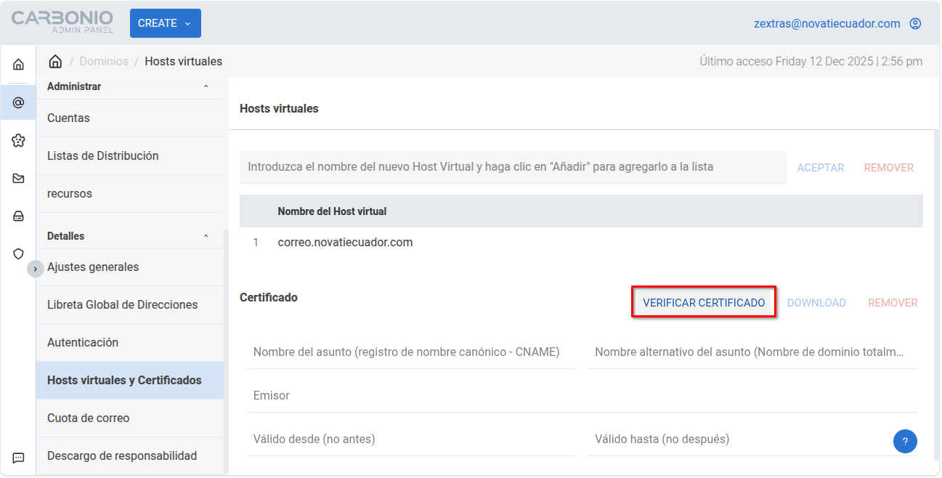Click the shield security icon in sidebar
The image size is (942, 478).
point(18,254)
